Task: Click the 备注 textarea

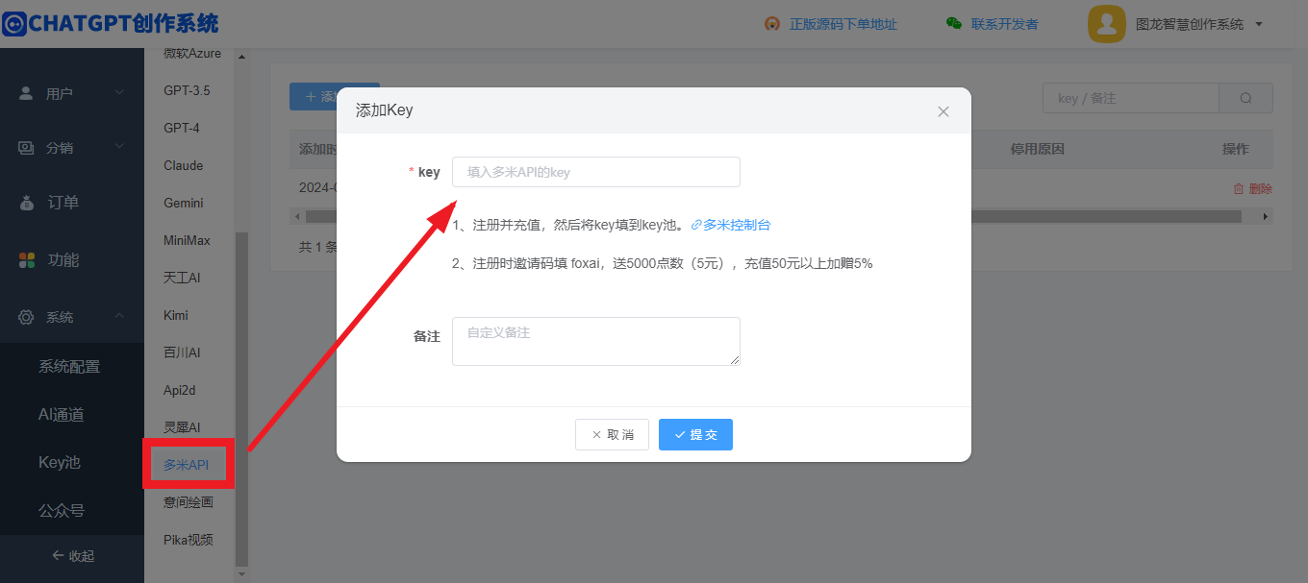Action: [x=596, y=341]
